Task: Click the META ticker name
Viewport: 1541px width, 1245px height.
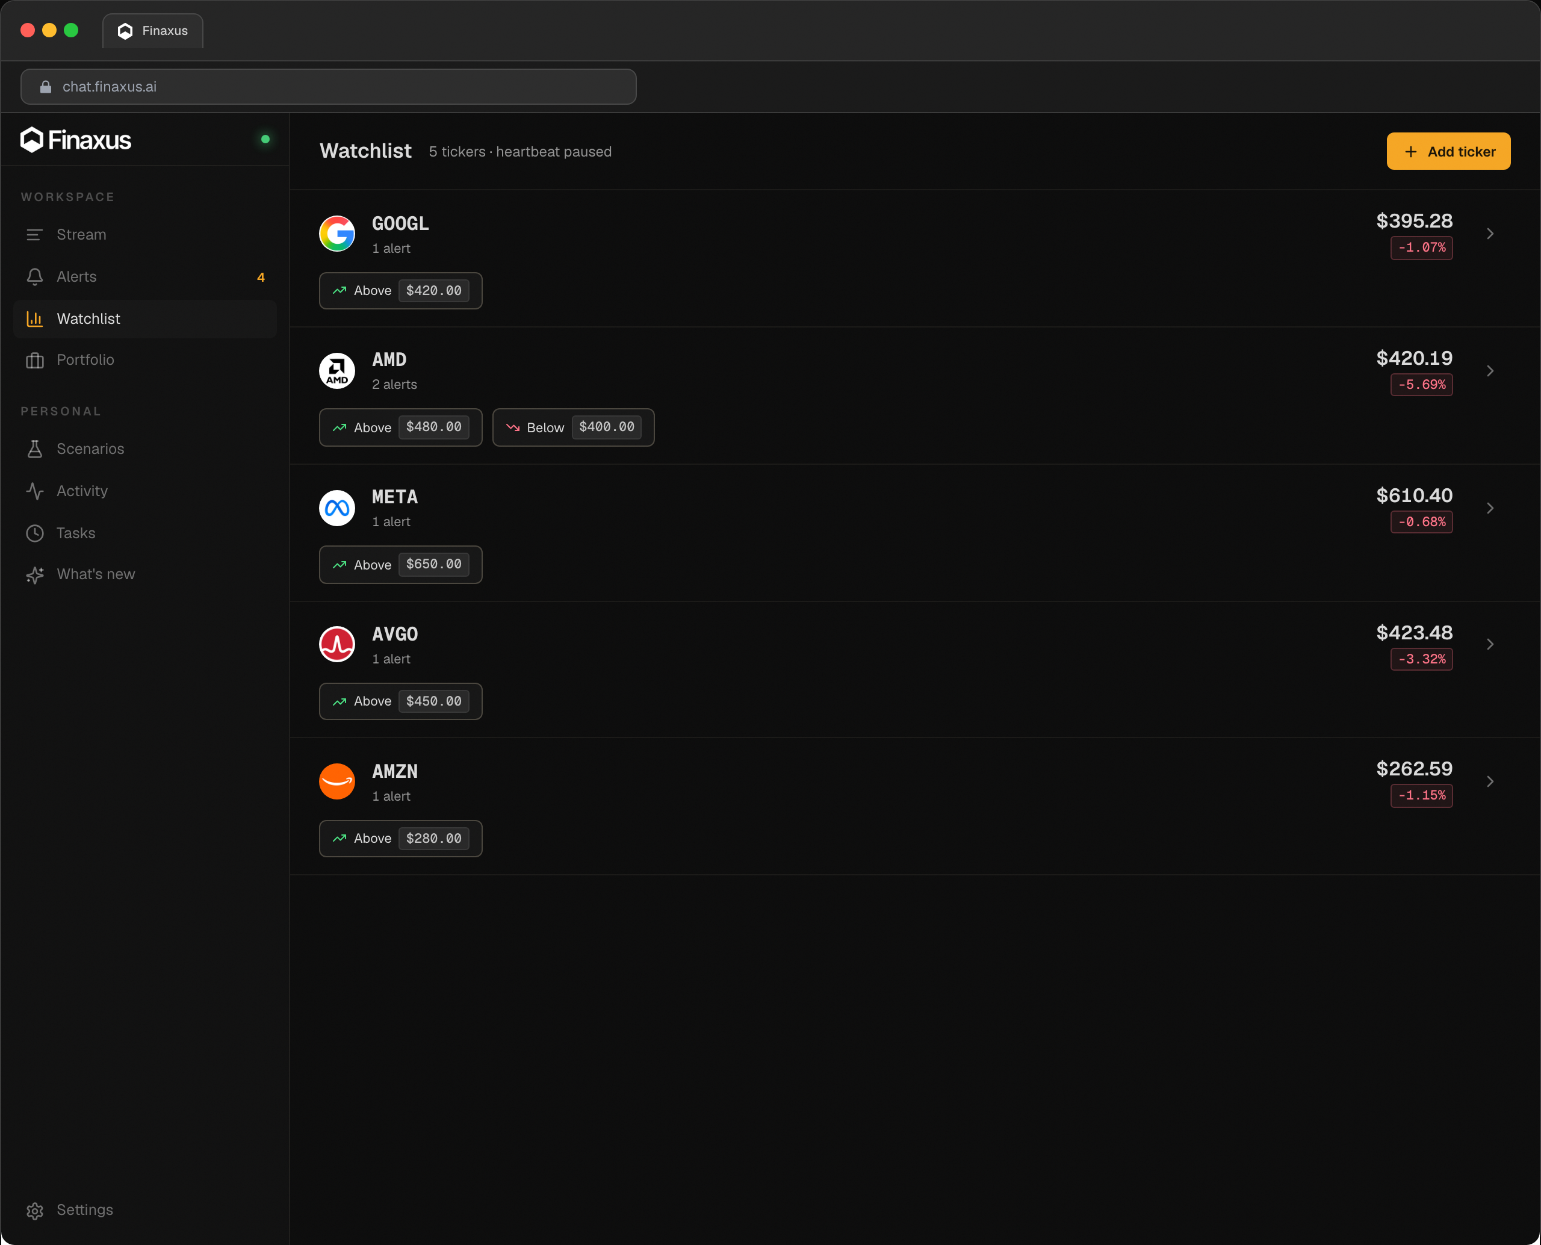Action: [x=395, y=497]
